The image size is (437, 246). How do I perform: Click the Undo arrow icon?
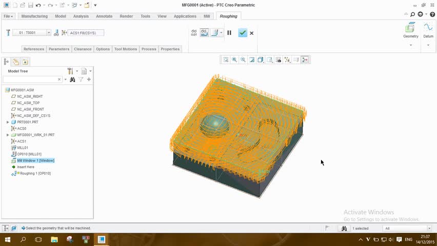(x=38, y=5)
